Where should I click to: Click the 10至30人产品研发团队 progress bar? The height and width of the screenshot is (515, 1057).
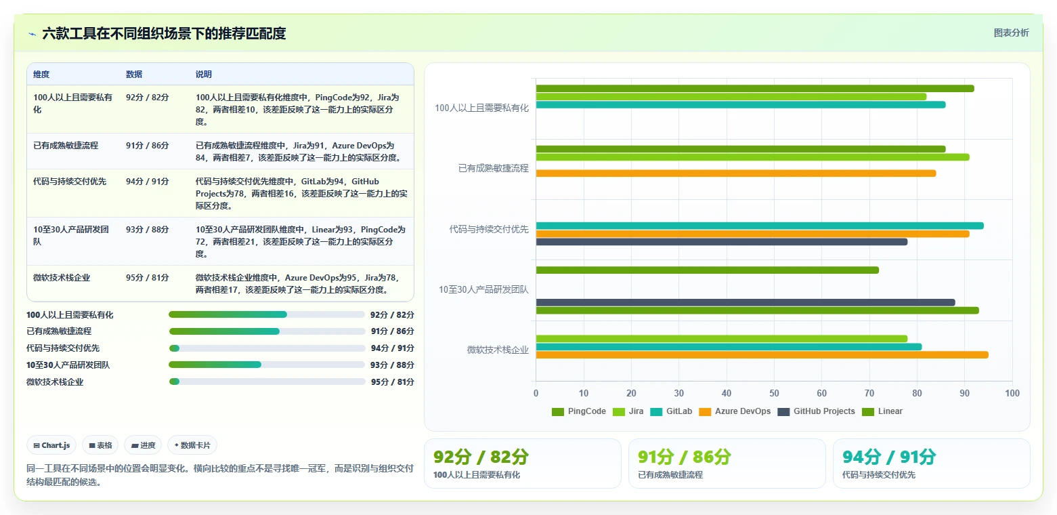pos(267,365)
